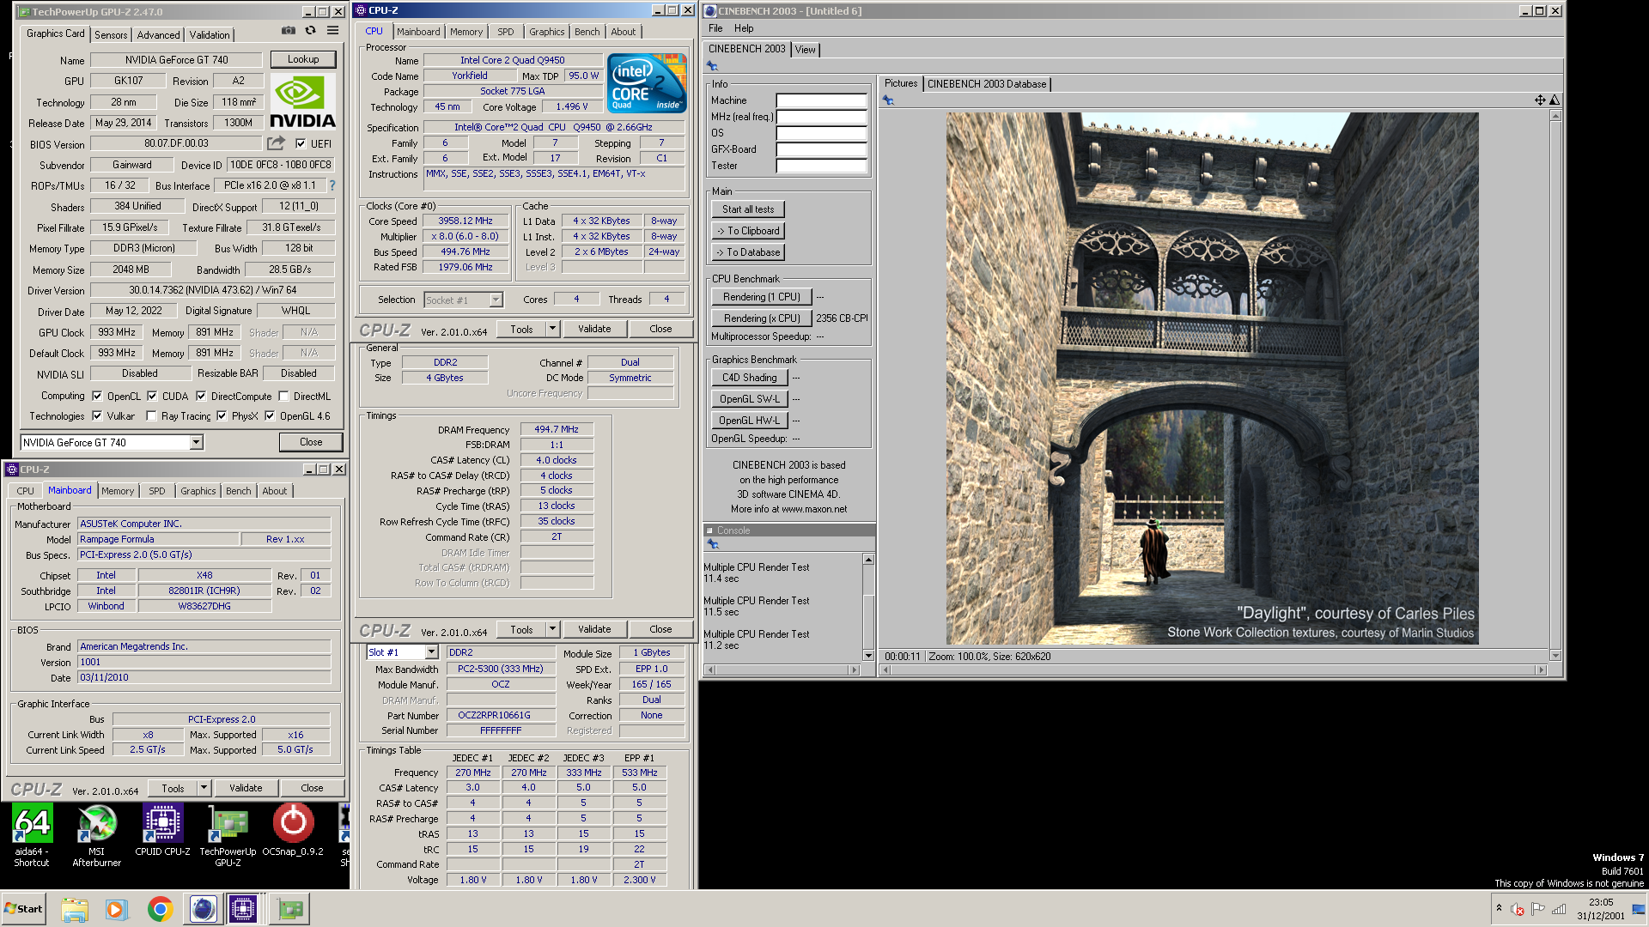The width and height of the screenshot is (1649, 927).
Task: Toggle OpenCL checkbox
Action: pyautogui.click(x=97, y=397)
